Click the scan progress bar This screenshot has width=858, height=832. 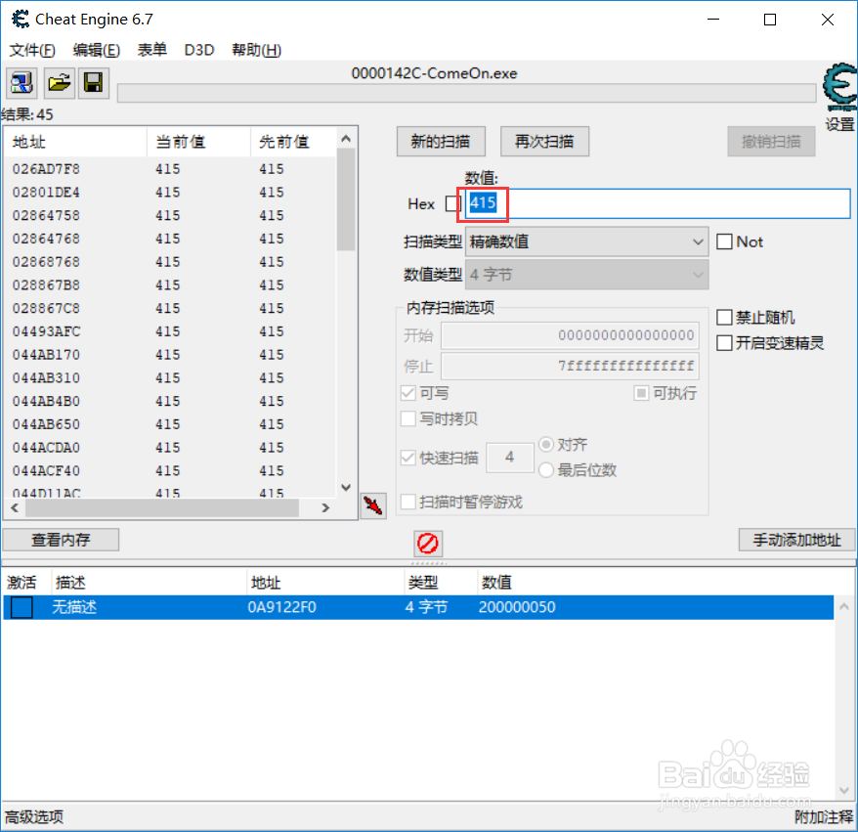pos(467,93)
